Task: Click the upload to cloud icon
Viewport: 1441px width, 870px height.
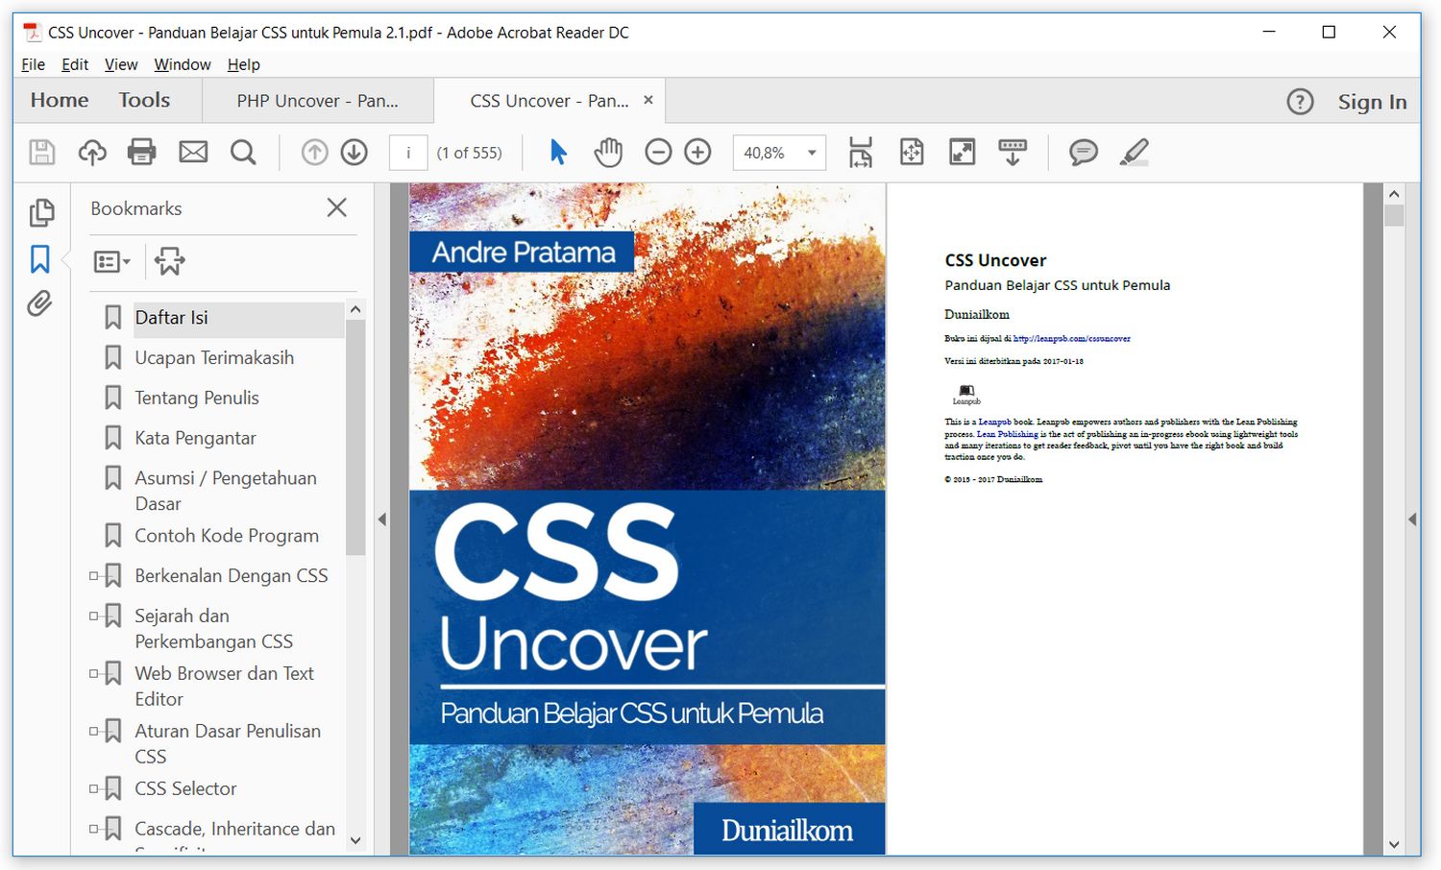Action: [x=92, y=153]
